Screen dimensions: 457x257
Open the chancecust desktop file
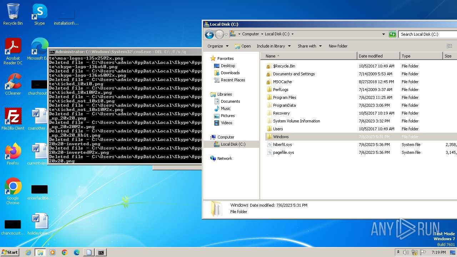tap(13, 227)
